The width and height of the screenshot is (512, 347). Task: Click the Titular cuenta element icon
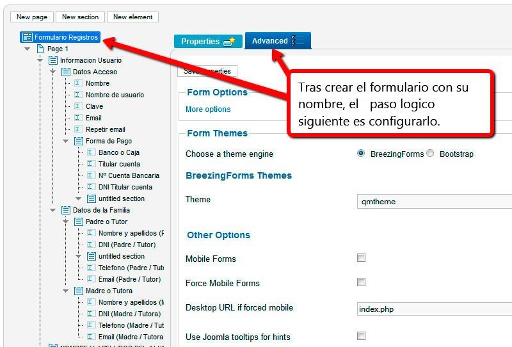[91, 164]
